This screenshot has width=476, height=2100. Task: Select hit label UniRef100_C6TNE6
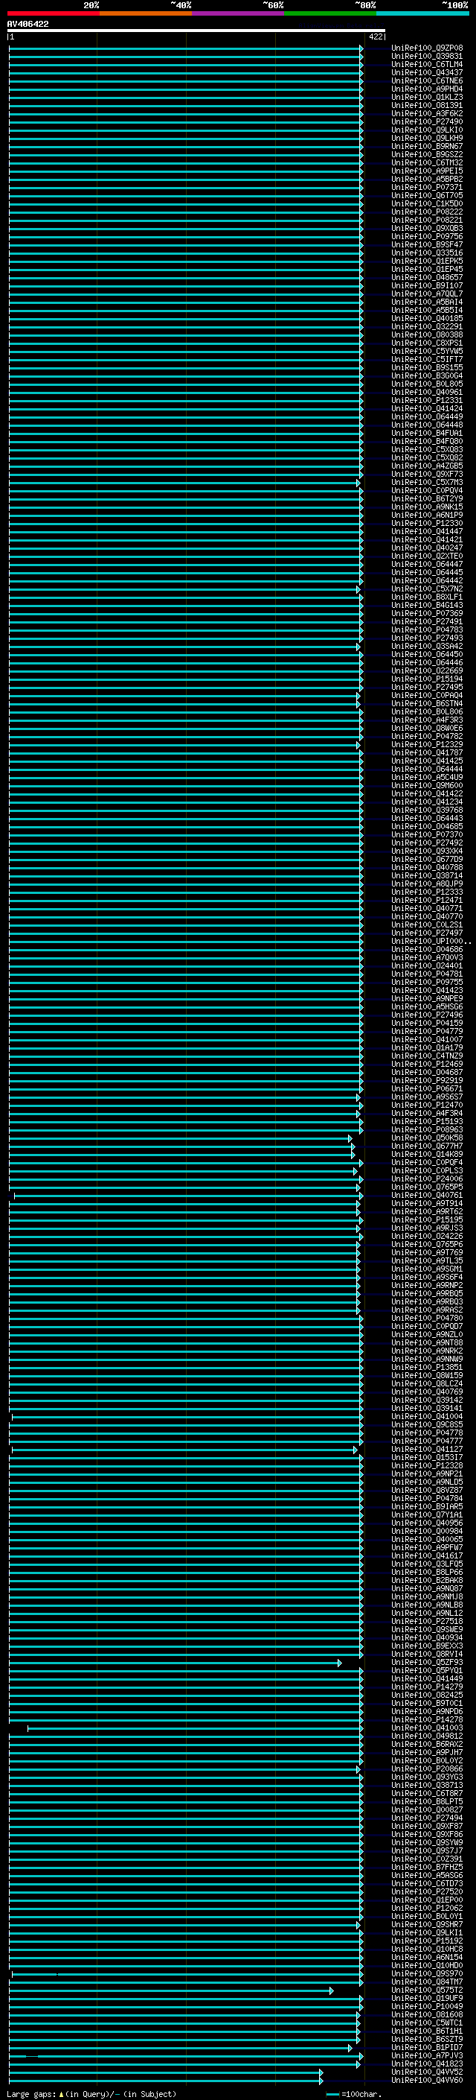click(x=426, y=80)
